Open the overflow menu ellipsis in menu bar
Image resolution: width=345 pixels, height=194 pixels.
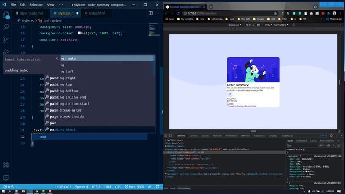click(x=61, y=5)
